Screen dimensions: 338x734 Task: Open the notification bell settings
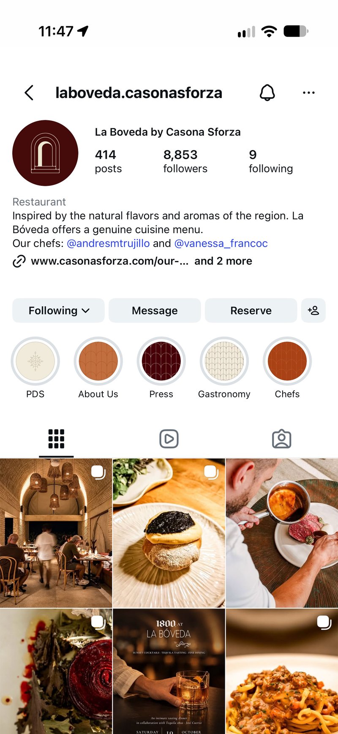(x=267, y=92)
